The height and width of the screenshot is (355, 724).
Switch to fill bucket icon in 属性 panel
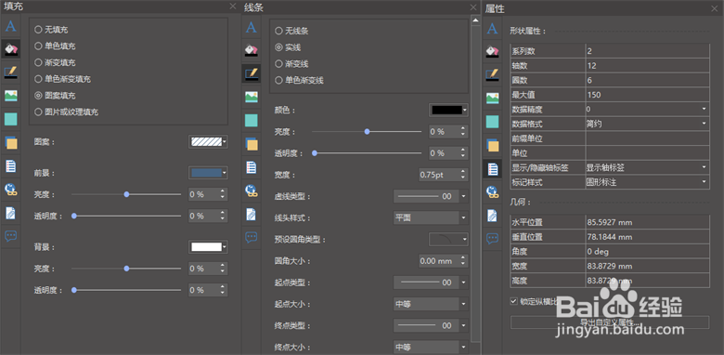pos(493,51)
